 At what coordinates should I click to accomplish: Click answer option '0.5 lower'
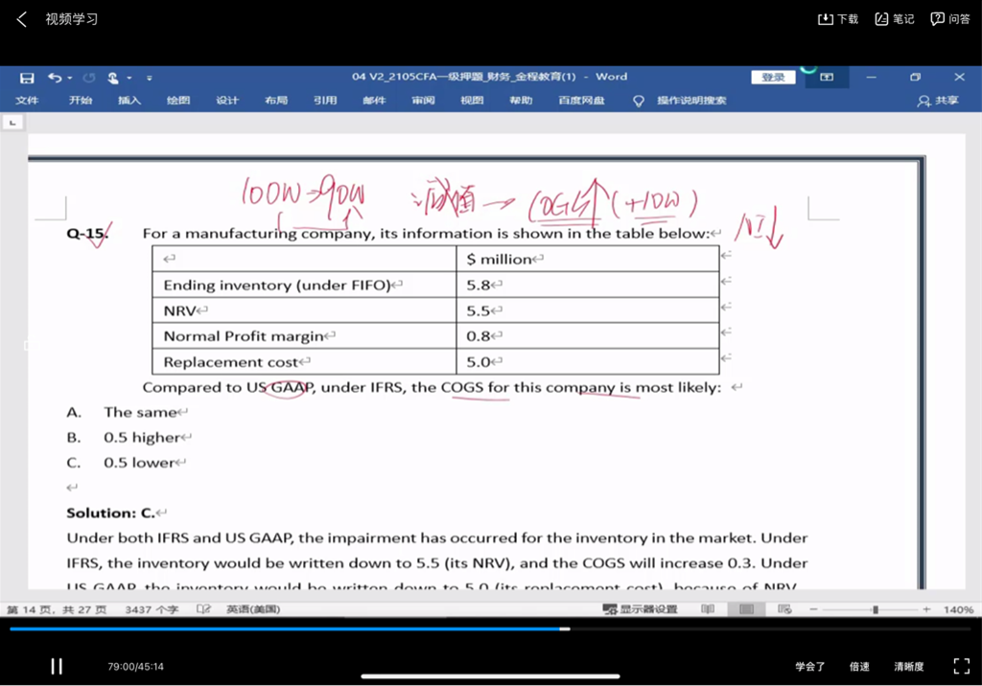(x=139, y=463)
